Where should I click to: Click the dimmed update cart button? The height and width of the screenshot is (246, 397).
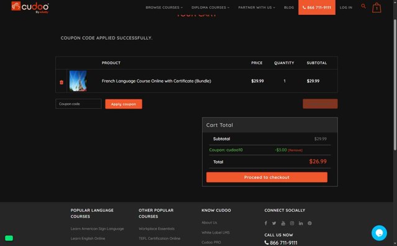[320, 104]
